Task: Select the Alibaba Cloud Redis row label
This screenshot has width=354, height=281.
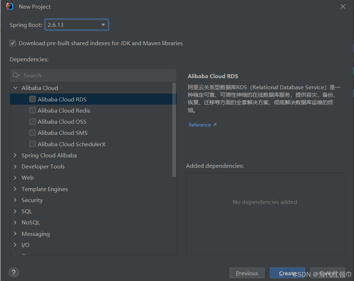Action: [x=64, y=110]
